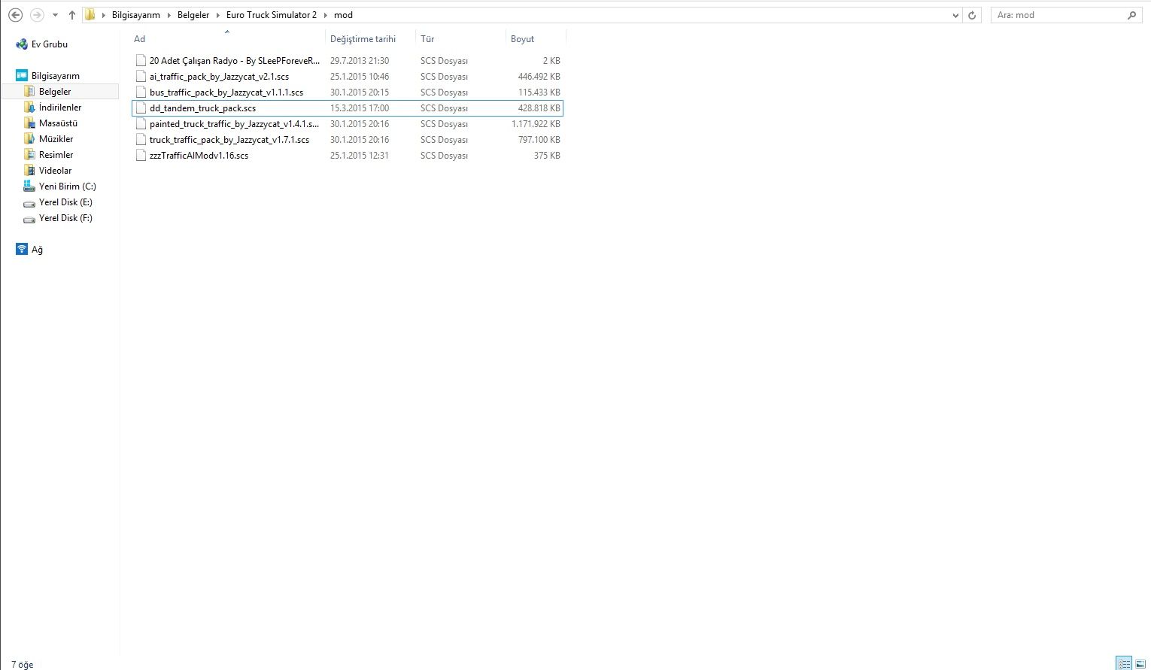This screenshot has width=1151, height=670.
Task: Sort files by Ad column header
Action: pos(228,39)
